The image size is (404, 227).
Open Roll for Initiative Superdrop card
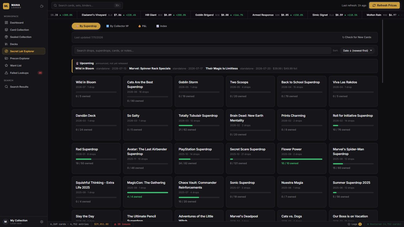(x=353, y=125)
